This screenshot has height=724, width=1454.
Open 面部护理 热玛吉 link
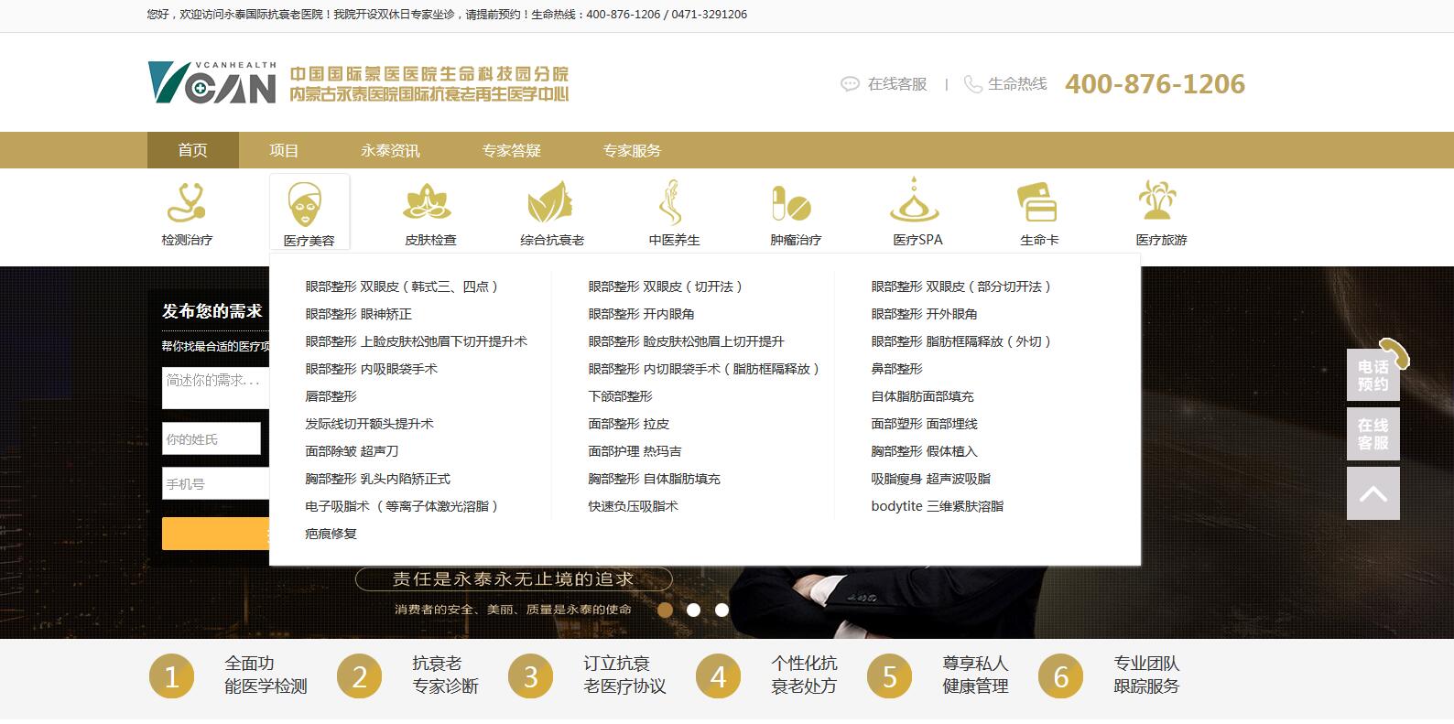635,451
